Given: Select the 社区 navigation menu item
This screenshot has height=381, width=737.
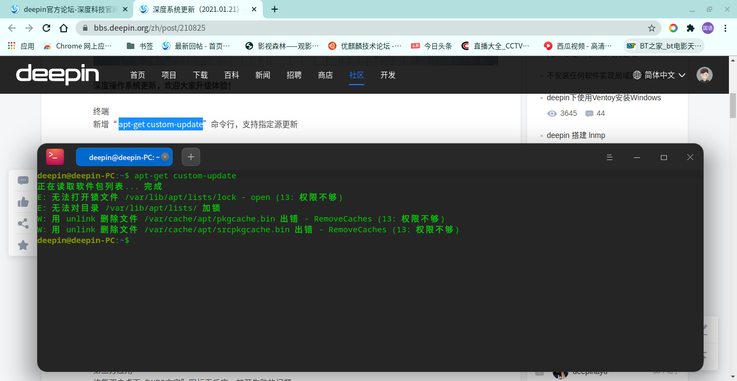Looking at the screenshot, I should click(x=357, y=75).
